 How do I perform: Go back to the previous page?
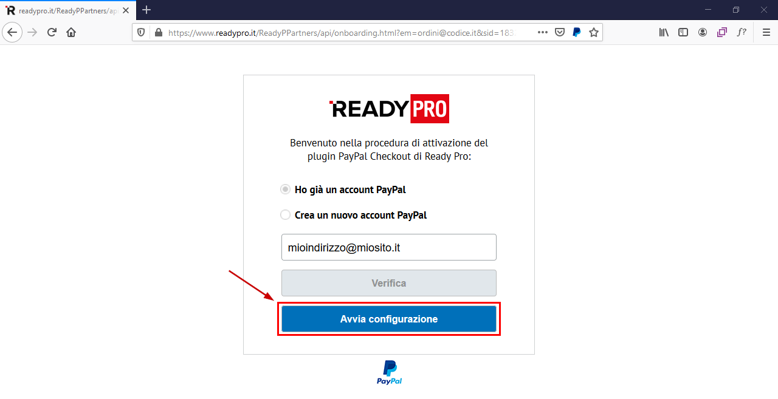coord(13,32)
